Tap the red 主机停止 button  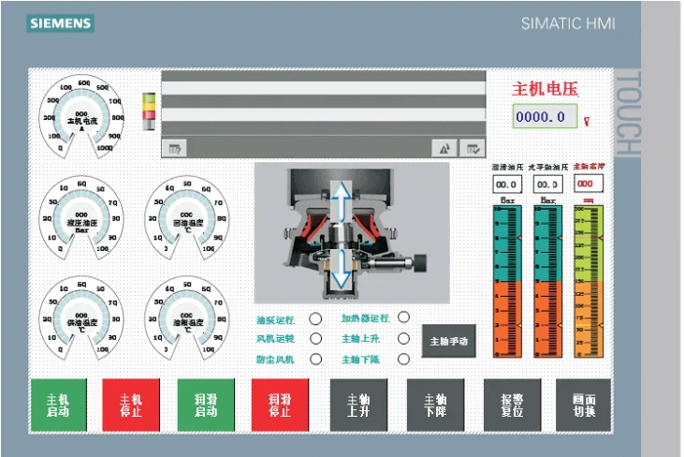(x=131, y=405)
